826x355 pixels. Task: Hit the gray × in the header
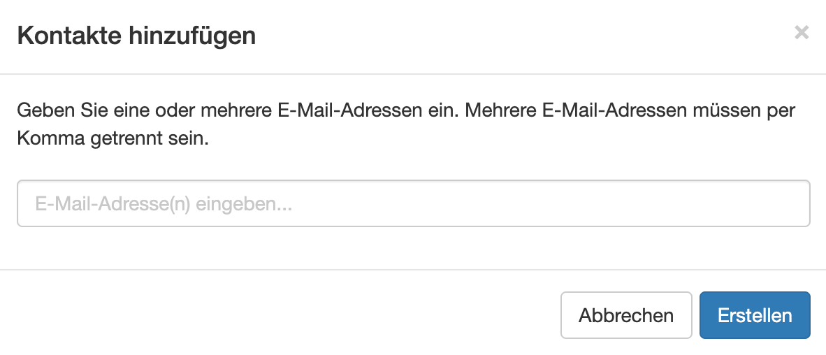coord(802,32)
